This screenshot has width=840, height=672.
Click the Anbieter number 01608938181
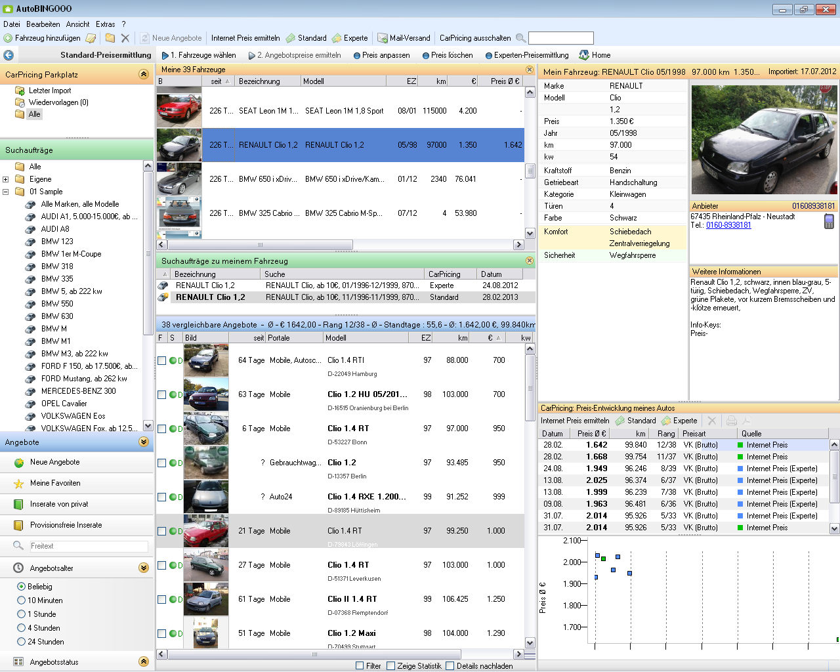pyautogui.click(x=813, y=206)
